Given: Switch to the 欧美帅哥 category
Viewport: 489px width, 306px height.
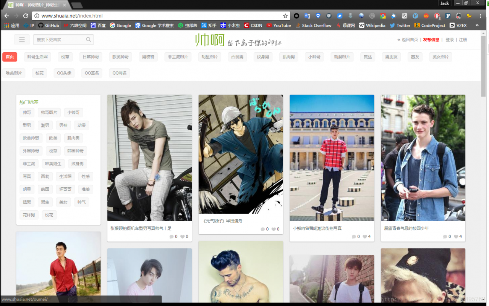Looking at the screenshot, I should coord(120,57).
